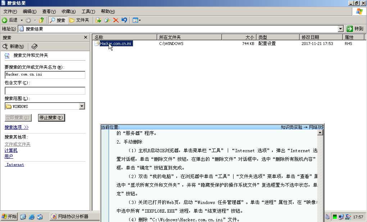
Task: Click the 搜索文件和文件夹 heading icon
Action: click(x=7, y=55)
